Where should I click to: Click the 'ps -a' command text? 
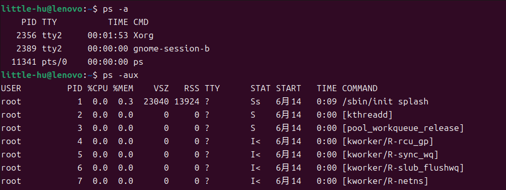tap(116, 9)
